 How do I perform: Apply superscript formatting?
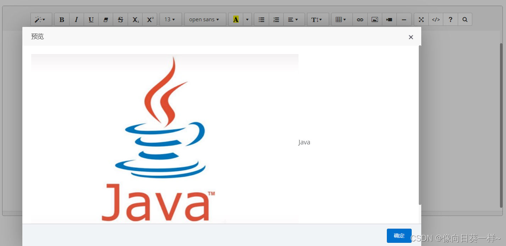150,19
